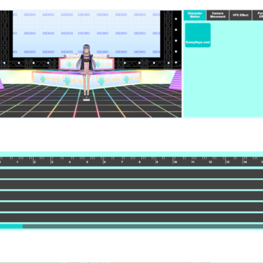The image size is (263, 263).
Task: Jump to the 1 mark on timeline ruler
Action: click(18, 162)
